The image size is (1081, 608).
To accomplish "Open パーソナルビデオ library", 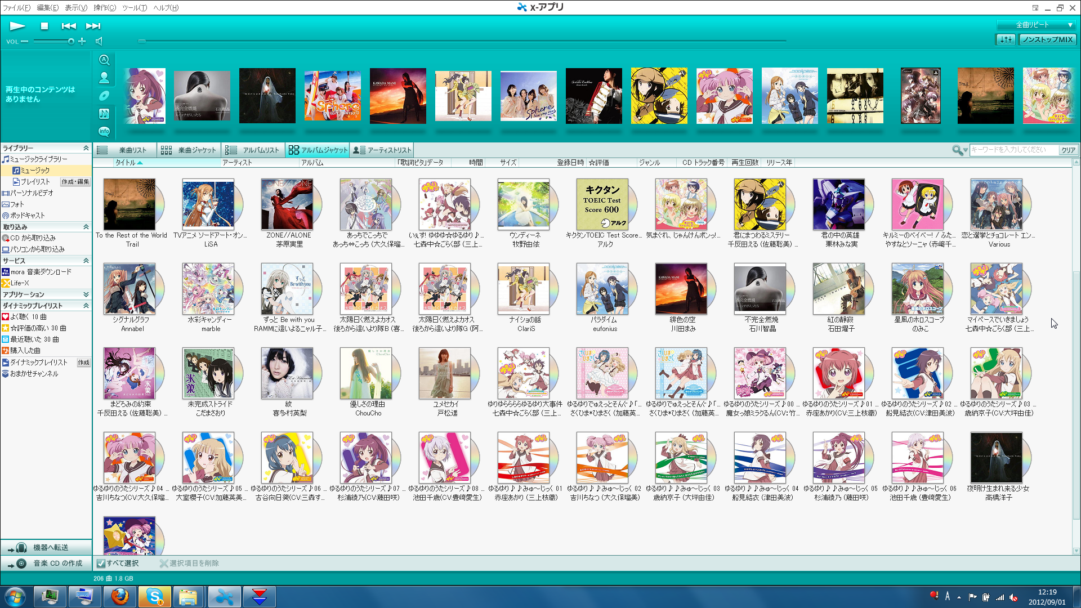I will (32, 193).
